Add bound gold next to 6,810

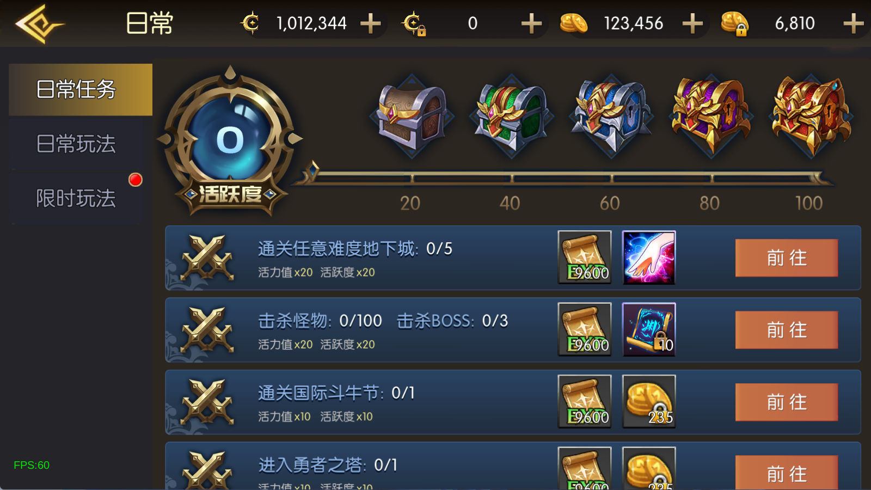pyautogui.click(x=853, y=23)
